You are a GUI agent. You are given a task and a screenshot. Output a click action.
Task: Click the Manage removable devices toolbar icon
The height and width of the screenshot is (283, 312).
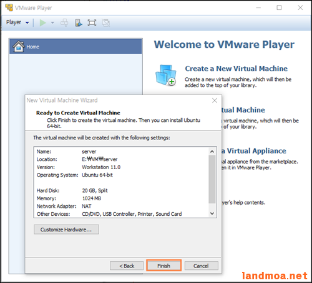(x=79, y=22)
